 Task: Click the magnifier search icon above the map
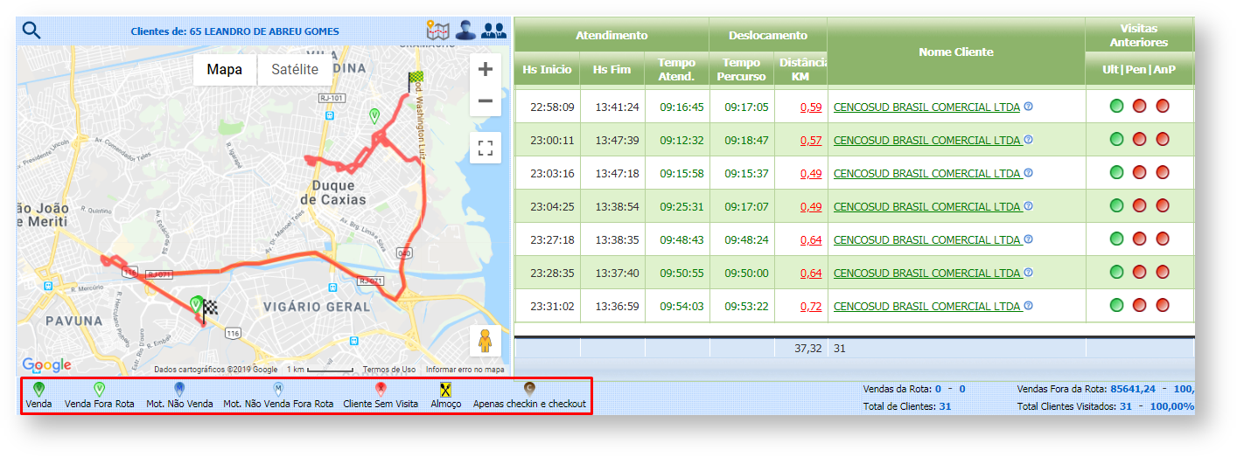[31, 31]
